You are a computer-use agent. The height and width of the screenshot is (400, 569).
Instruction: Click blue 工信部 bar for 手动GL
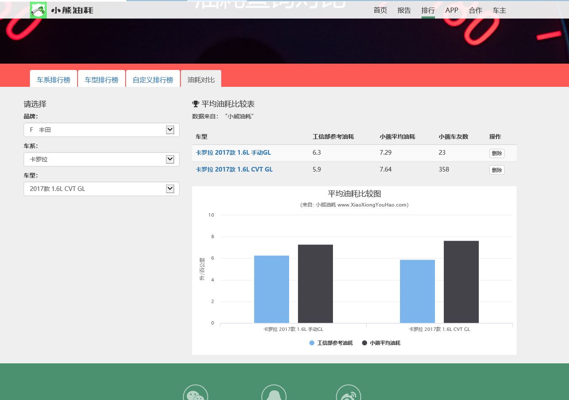point(271,289)
